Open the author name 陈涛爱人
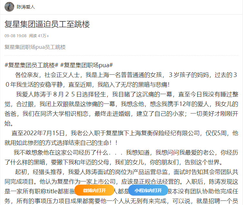The height and width of the screenshot is (205, 243). pyautogui.click(x=26, y=7)
